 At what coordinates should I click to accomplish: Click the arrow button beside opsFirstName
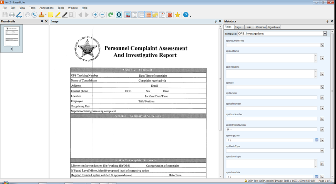pos(322,74)
